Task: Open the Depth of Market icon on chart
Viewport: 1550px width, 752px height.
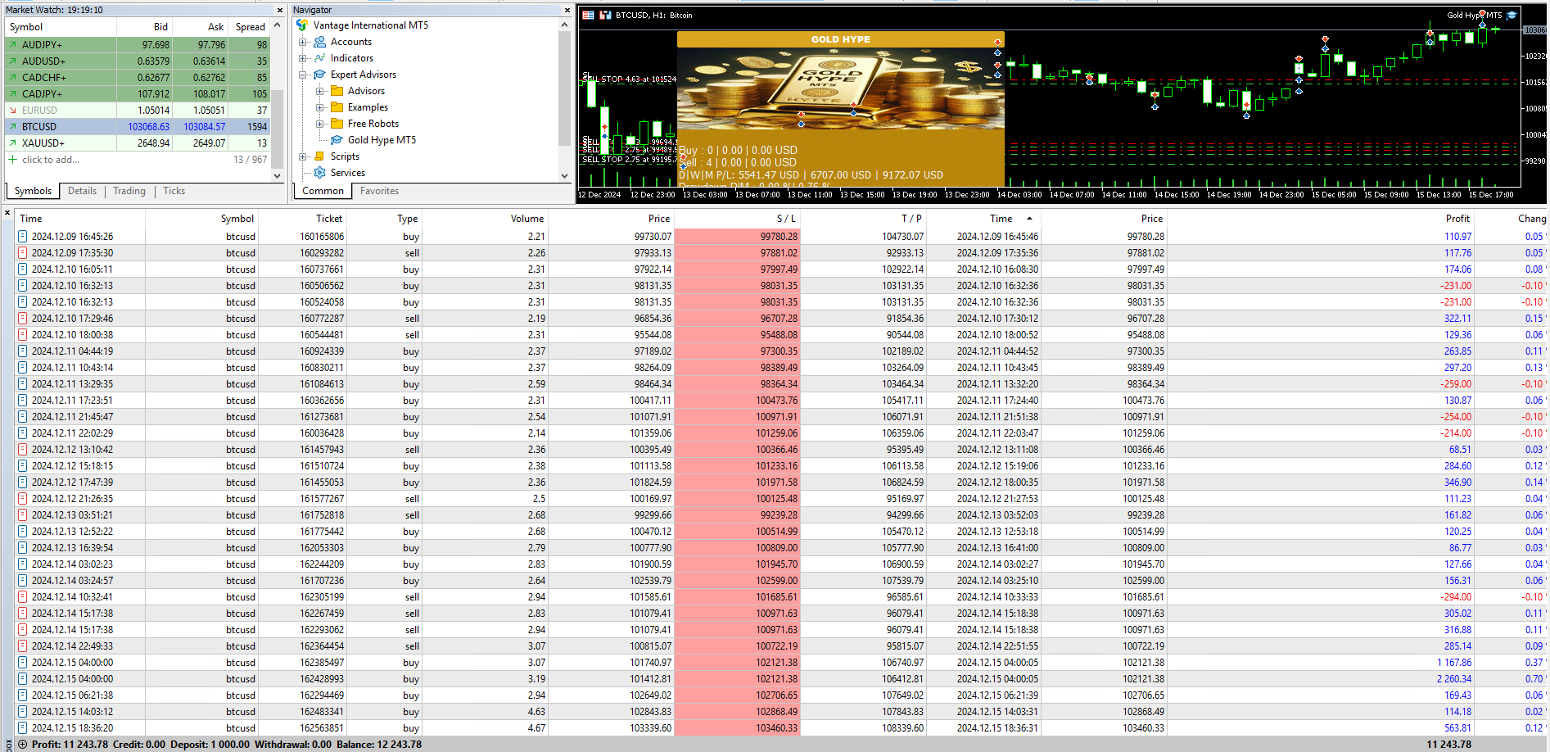Action: coord(606,15)
